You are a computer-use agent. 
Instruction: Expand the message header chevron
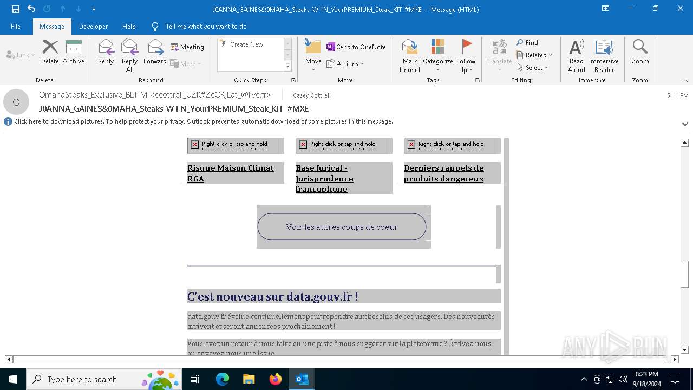685,124
